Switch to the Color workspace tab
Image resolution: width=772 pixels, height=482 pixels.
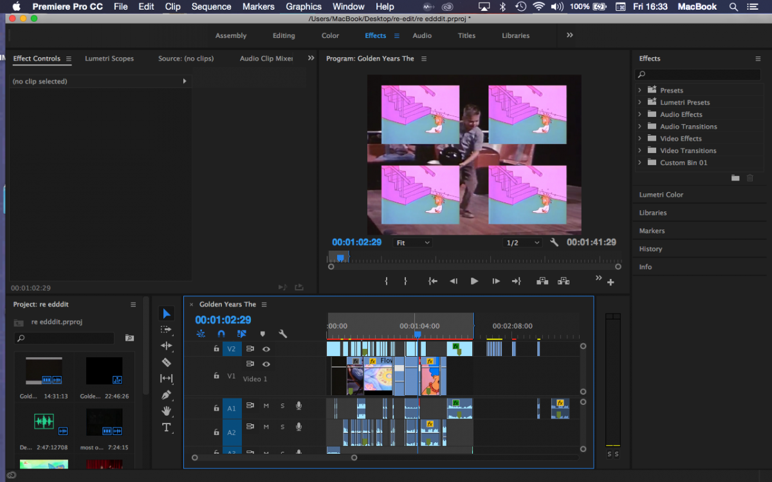click(x=330, y=36)
